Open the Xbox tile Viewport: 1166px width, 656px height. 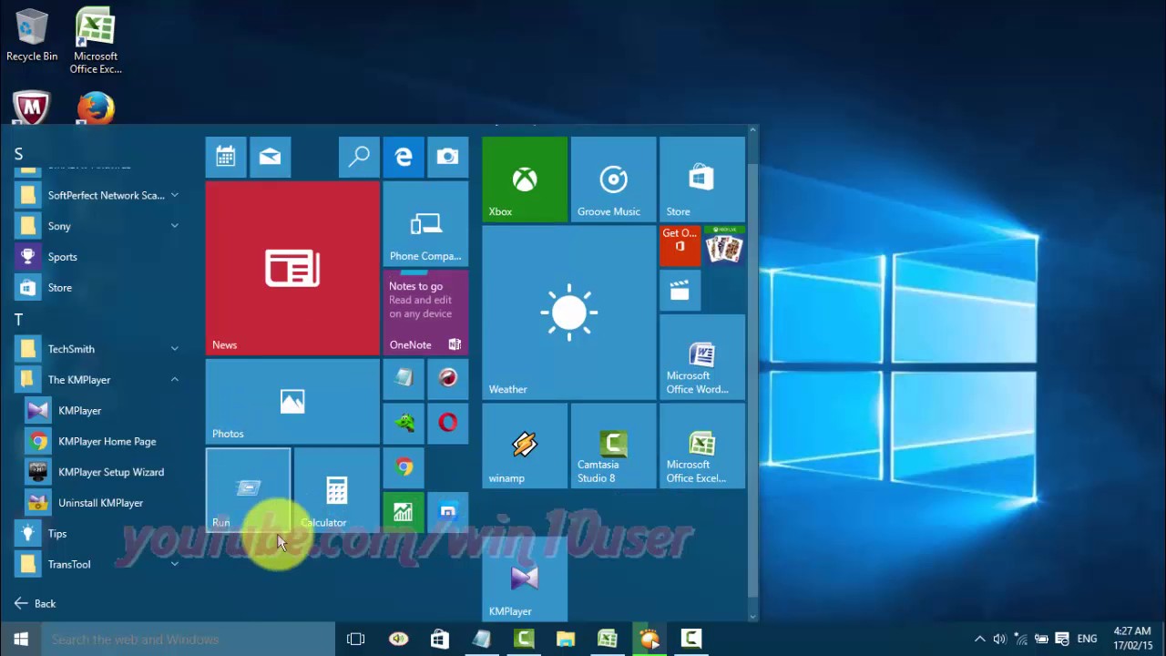pyautogui.click(x=525, y=179)
